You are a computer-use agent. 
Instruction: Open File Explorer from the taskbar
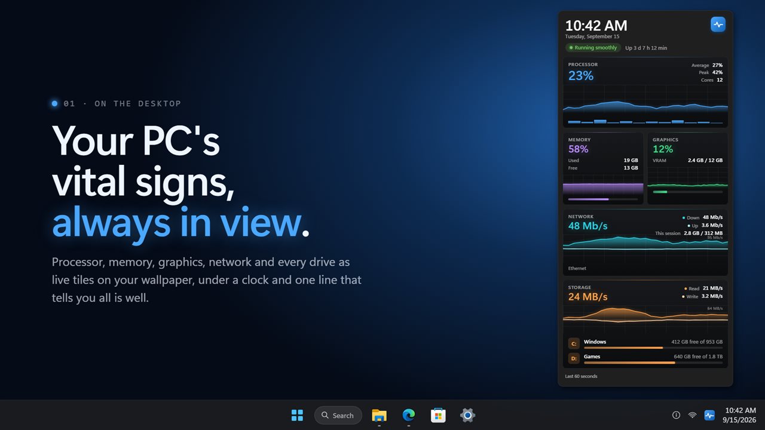(x=379, y=415)
